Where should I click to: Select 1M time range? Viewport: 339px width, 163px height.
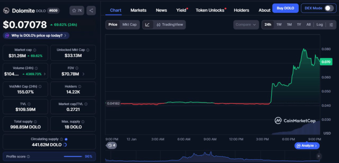point(289,25)
